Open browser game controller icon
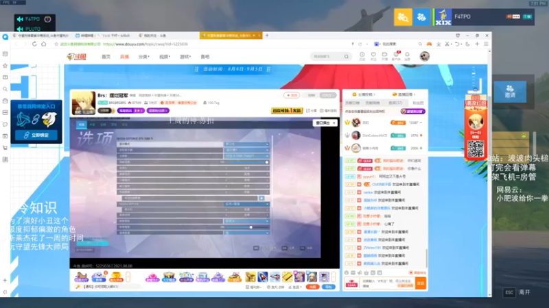Image resolution: width=549 pixels, height=308 pixels. click(x=429, y=44)
